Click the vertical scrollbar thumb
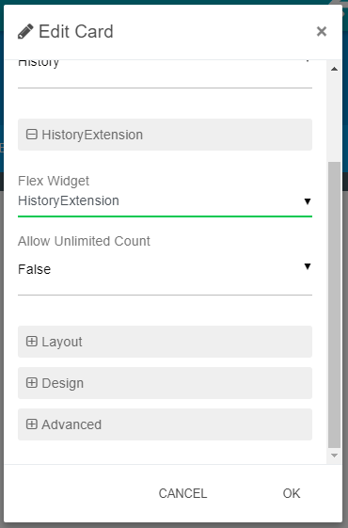 (x=334, y=305)
